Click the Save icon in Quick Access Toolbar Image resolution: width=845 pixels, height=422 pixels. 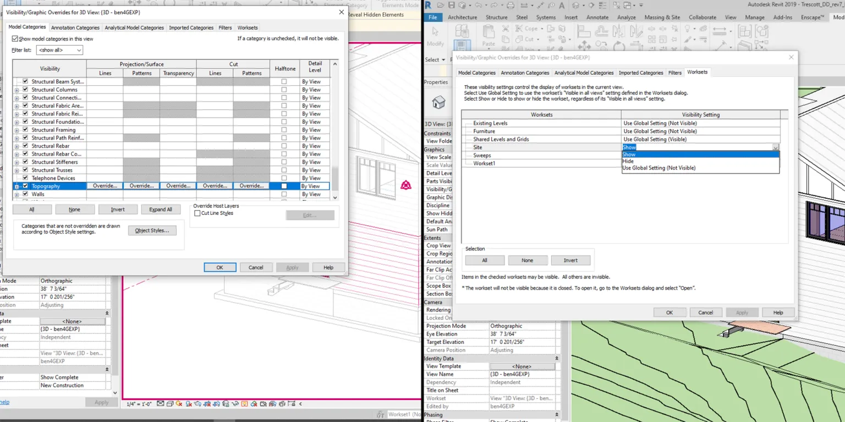[x=451, y=5]
